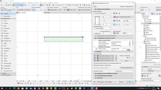Screen dimensions: 161x90
Task: Select the Окончание Стены (Wall End) tool
Action: (x=8, y=71)
